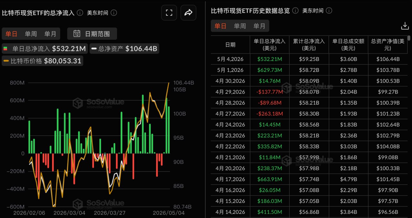This screenshot has width=412, height=218.
Task: Click the $663.91M inflow cell
Action: 270,179
